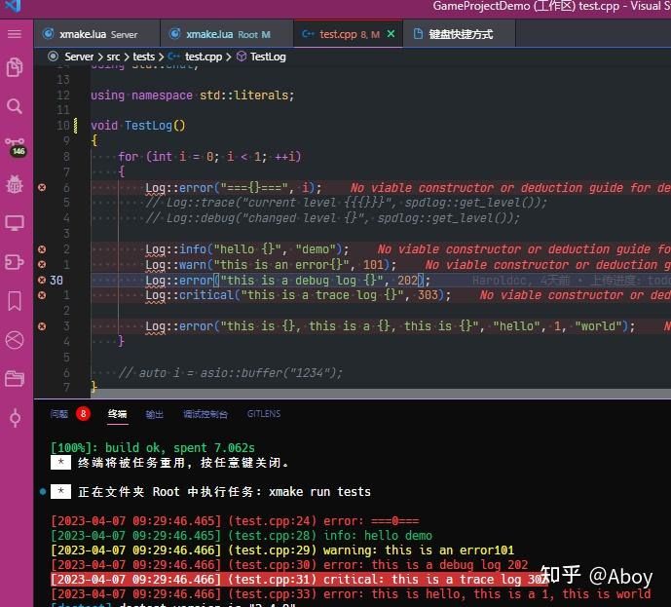This screenshot has height=607, width=671.
Task: Open the 问题 problems panel tab
Action: tap(59, 414)
